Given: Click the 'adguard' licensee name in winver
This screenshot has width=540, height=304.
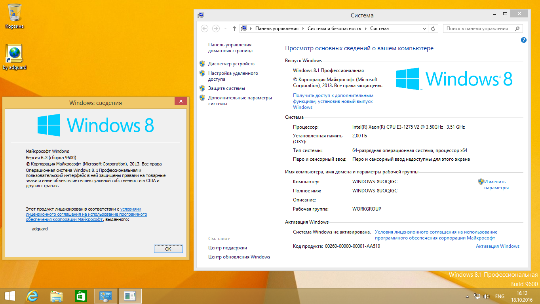Looking at the screenshot, I should [x=40, y=229].
